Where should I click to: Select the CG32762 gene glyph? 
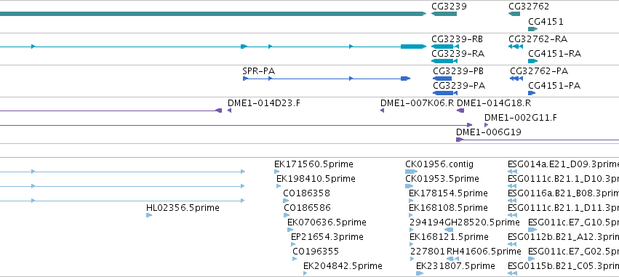pyautogui.click(x=514, y=14)
